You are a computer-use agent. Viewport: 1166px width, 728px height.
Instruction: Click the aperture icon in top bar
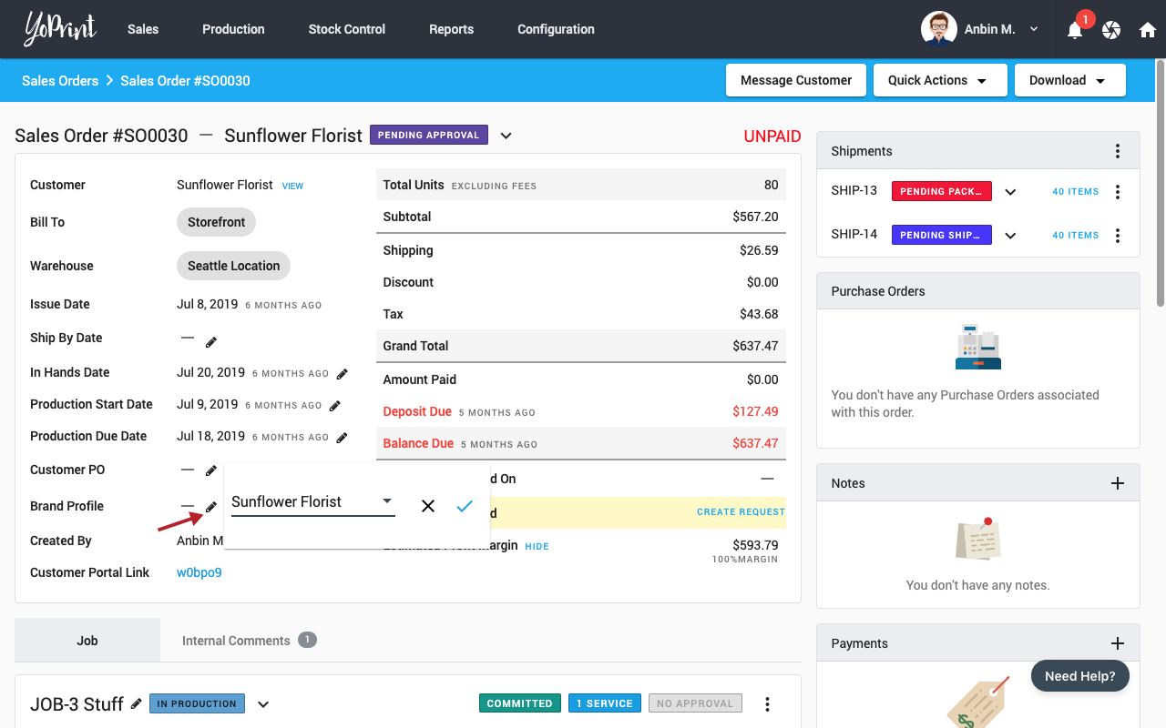pos(1111,30)
